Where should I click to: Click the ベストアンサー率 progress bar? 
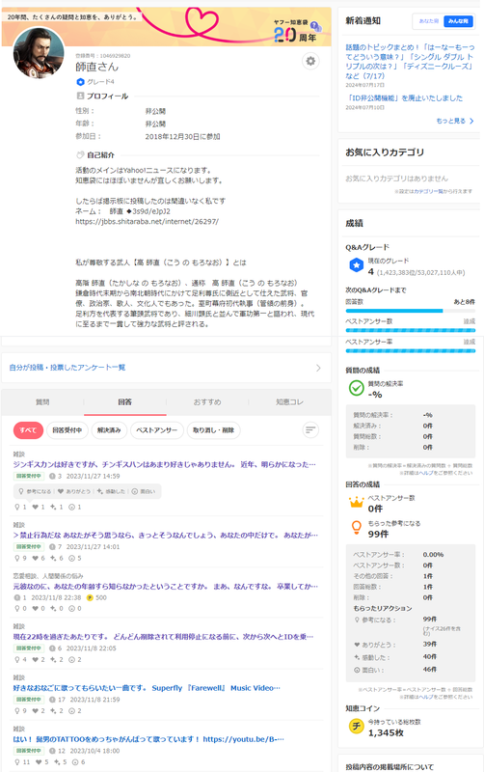coord(410,350)
